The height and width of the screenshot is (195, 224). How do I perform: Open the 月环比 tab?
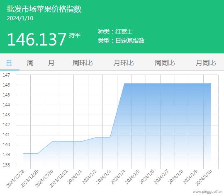(124, 63)
